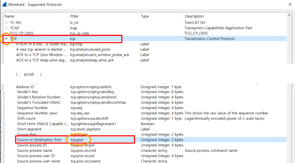Expand the TCAP protocol row
Screen dimensions: 295x163
pos(6,28)
